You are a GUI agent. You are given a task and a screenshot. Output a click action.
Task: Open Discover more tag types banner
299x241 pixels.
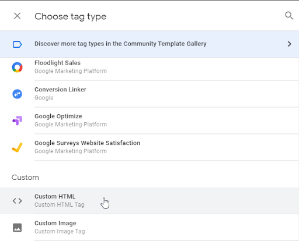click(x=149, y=44)
